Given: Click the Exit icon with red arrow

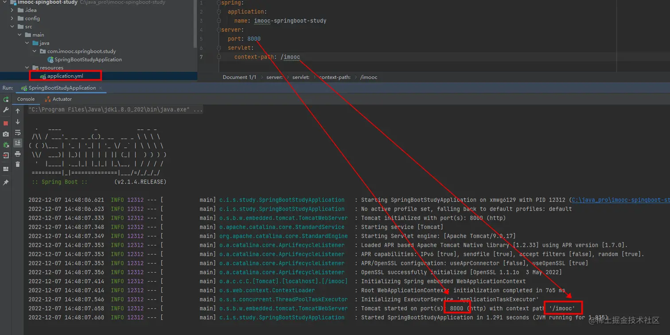Looking at the screenshot, I should point(6,156).
